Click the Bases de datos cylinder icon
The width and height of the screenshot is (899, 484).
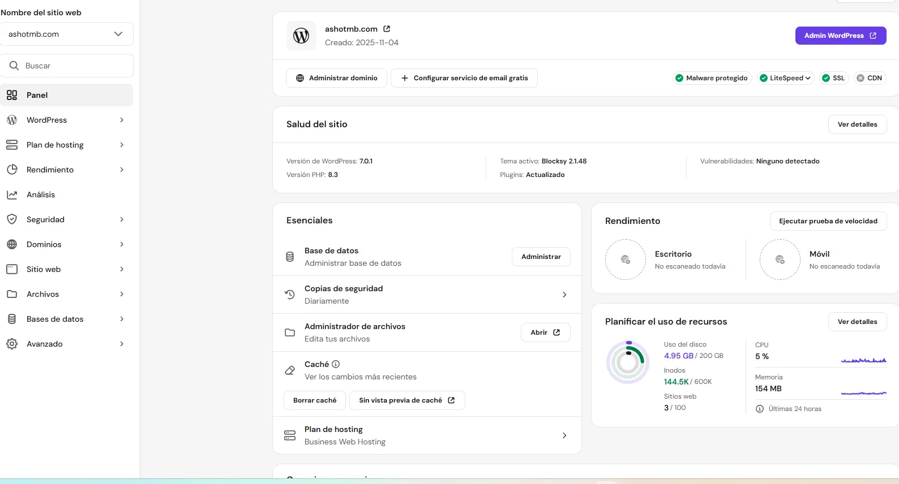(12, 319)
